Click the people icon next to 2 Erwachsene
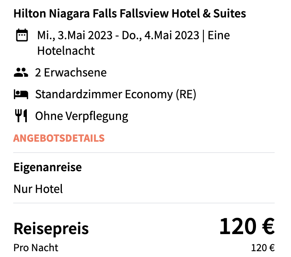 [x=21, y=72]
